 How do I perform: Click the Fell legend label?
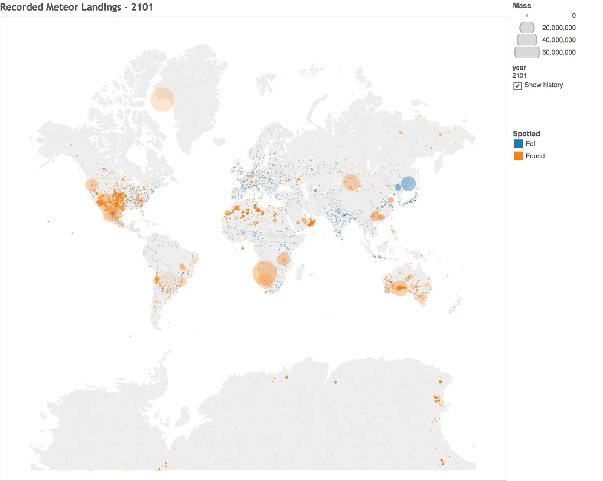coord(531,144)
